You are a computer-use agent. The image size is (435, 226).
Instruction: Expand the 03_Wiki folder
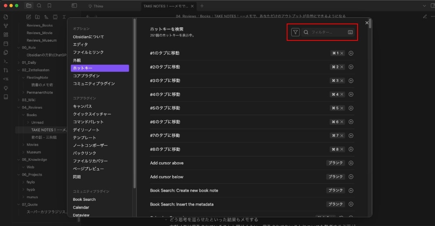coord(19,100)
